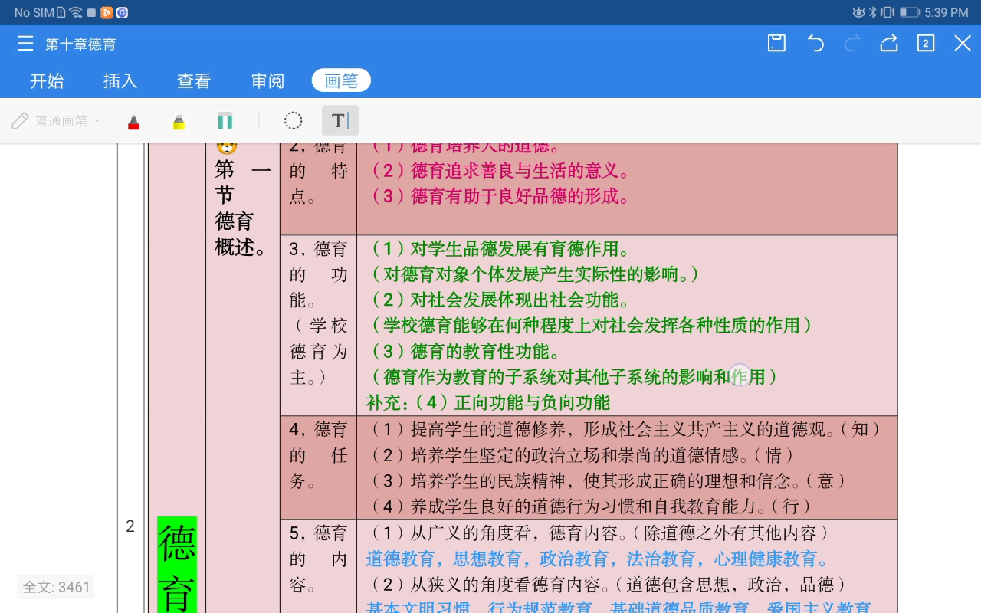Viewport: 981px width, 613px height.
Task: Tap the eye comfort icon in status bar
Action: [858, 12]
